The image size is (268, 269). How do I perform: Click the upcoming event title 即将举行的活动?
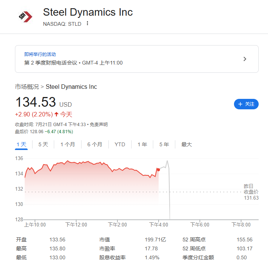pos(40,54)
